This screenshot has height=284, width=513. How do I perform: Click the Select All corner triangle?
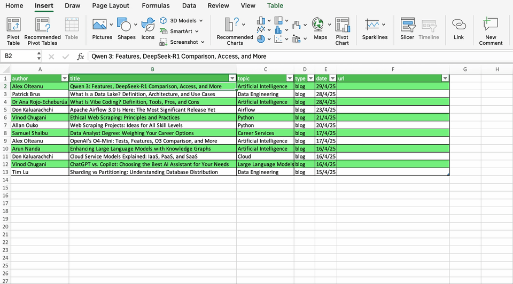(5, 69)
